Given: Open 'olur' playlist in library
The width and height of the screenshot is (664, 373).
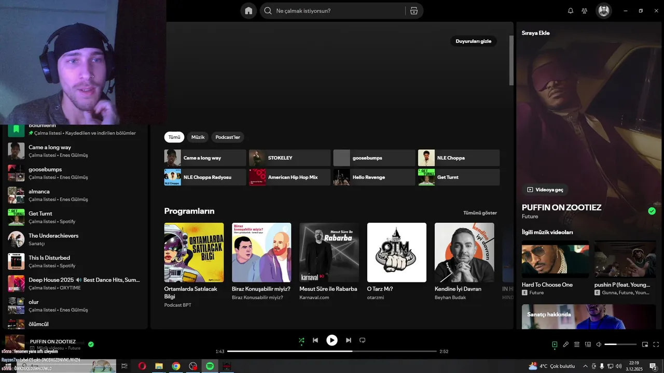Looking at the screenshot, I should (x=74, y=306).
